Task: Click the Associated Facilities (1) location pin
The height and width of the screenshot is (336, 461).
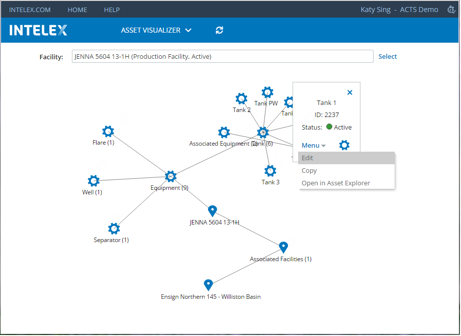Action: [283, 247]
